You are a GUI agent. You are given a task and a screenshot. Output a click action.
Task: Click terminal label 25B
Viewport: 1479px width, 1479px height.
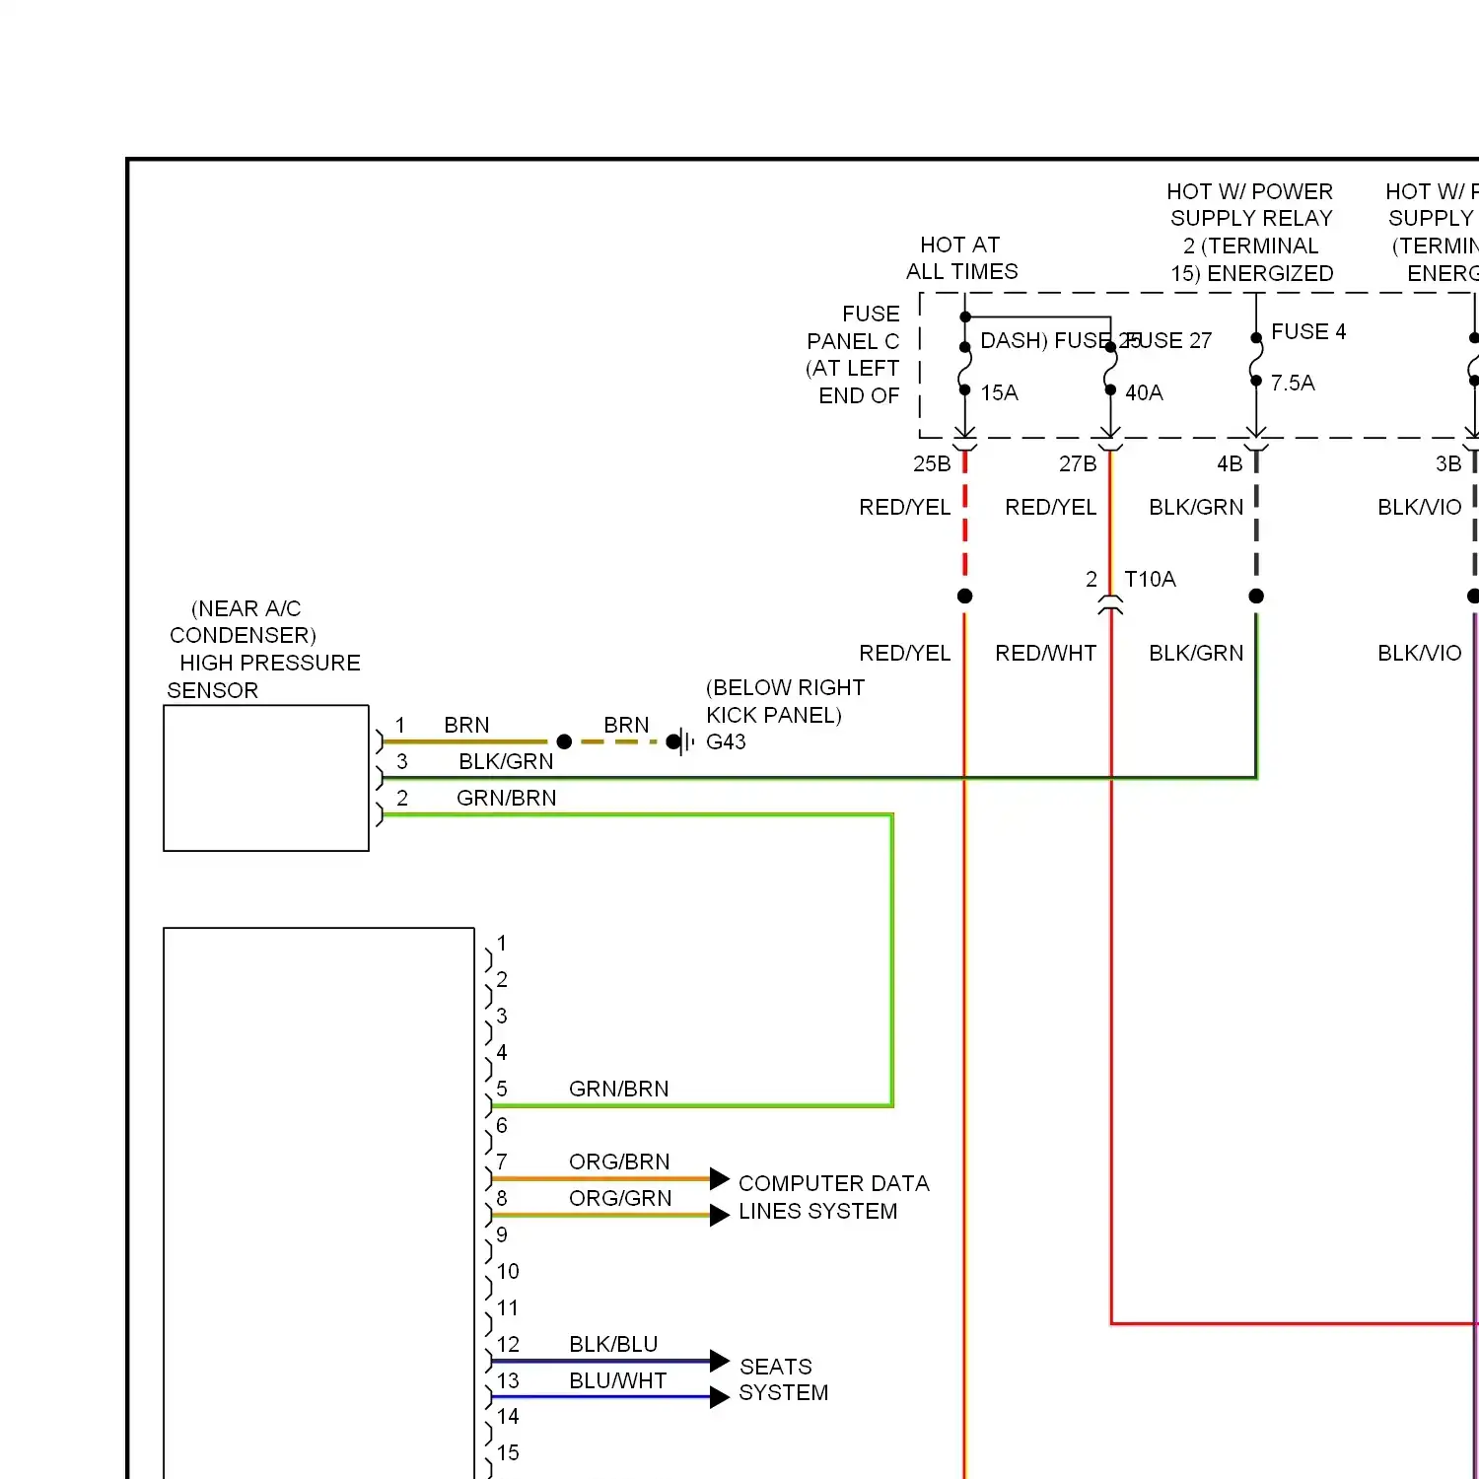pyautogui.click(x=932, y=463)
